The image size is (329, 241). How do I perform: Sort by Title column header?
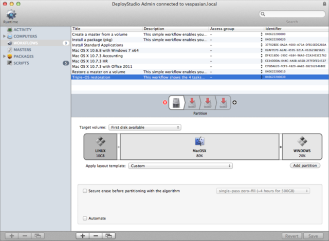[107, 29]
